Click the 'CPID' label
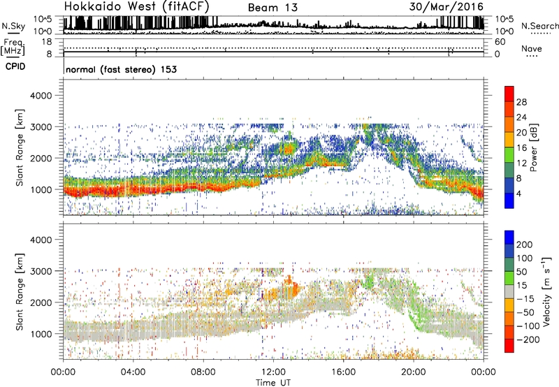The height and width of the screenshot is (387, 559). (x=15, y=66)
